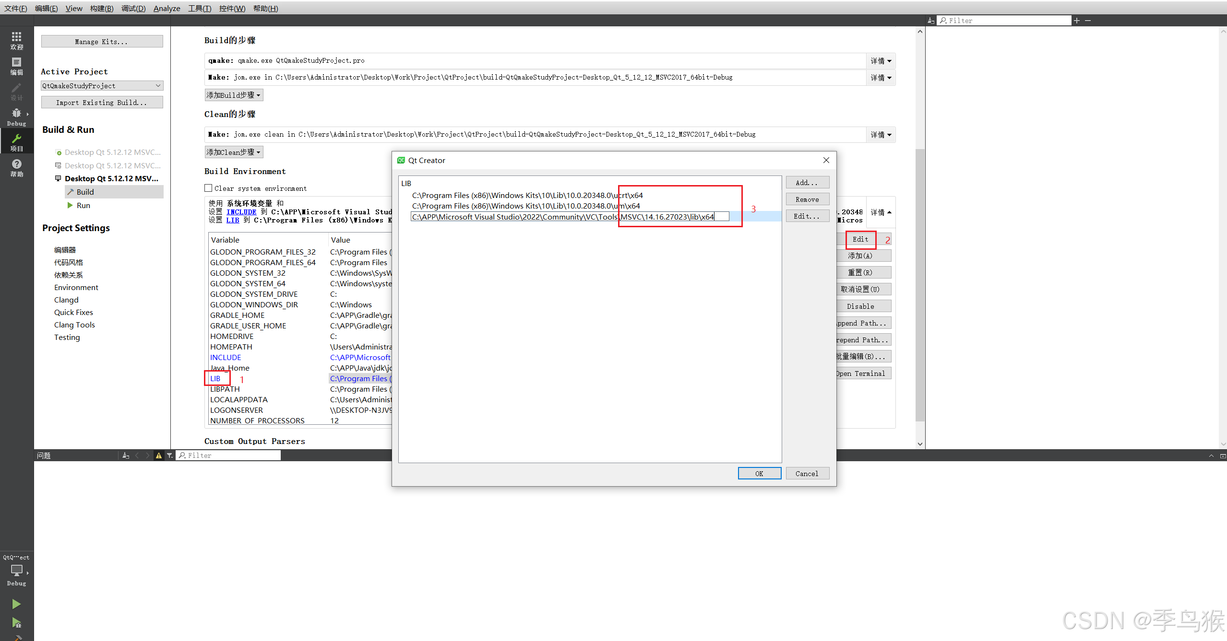The image size is (1227, 641).
Task: Expand the 添加Build步骤 dropdown
Action: tap(234, 95)
